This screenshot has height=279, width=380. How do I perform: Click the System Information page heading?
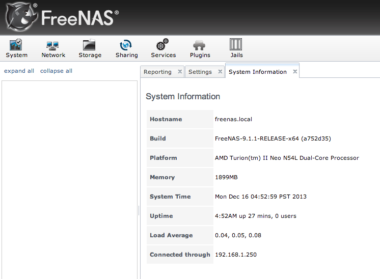183,96
